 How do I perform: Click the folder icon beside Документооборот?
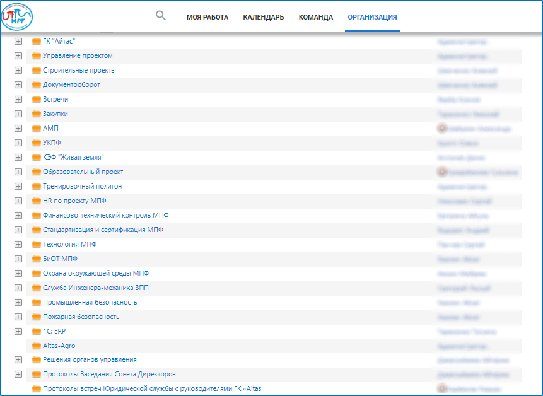[x=37, y=85]
